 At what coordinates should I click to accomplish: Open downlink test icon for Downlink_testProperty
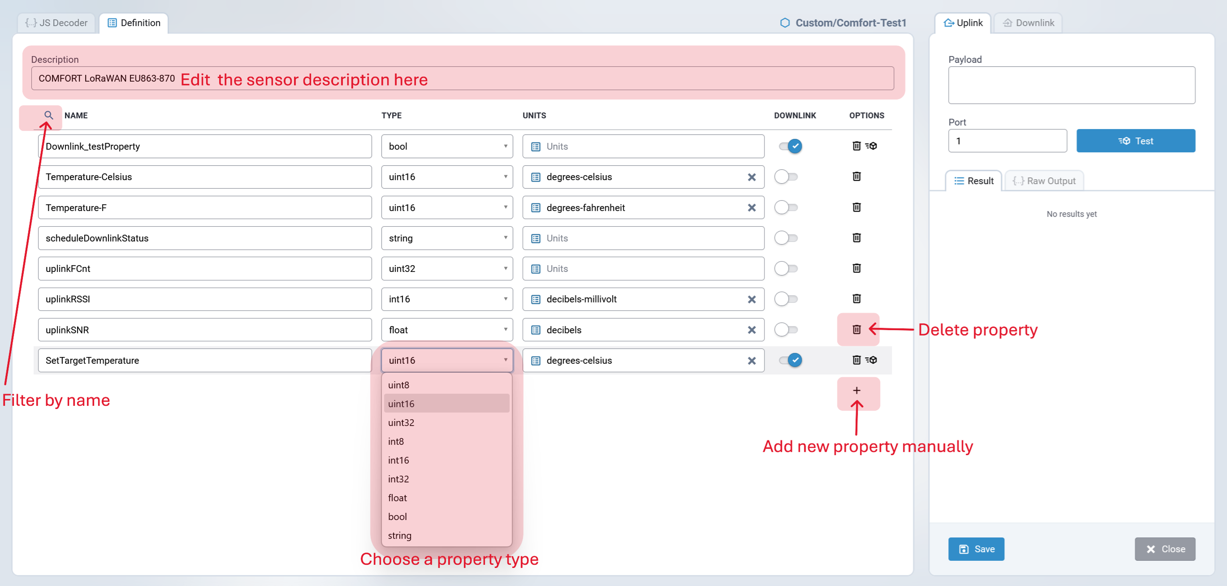(871, 146)
